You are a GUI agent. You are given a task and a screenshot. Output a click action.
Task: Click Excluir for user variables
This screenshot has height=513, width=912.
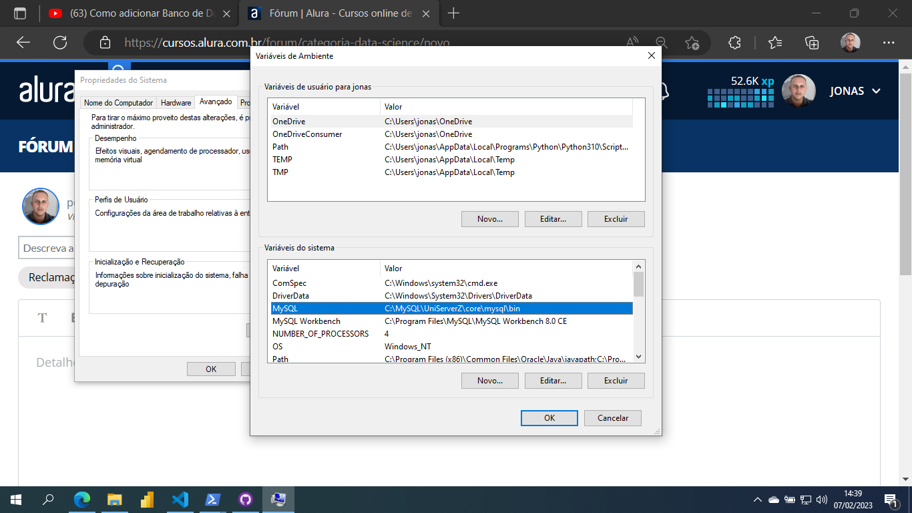616,219
